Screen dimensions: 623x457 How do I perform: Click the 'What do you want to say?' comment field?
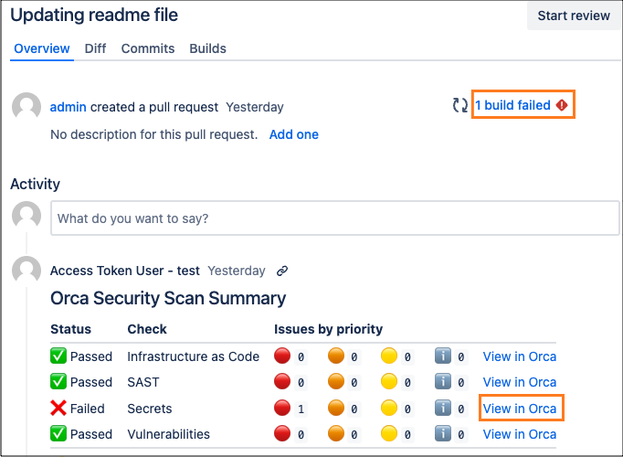(x=334, y=218)
